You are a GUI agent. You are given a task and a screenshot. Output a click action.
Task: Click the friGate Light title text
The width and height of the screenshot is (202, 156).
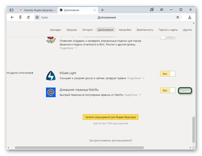tap(68, 73)
